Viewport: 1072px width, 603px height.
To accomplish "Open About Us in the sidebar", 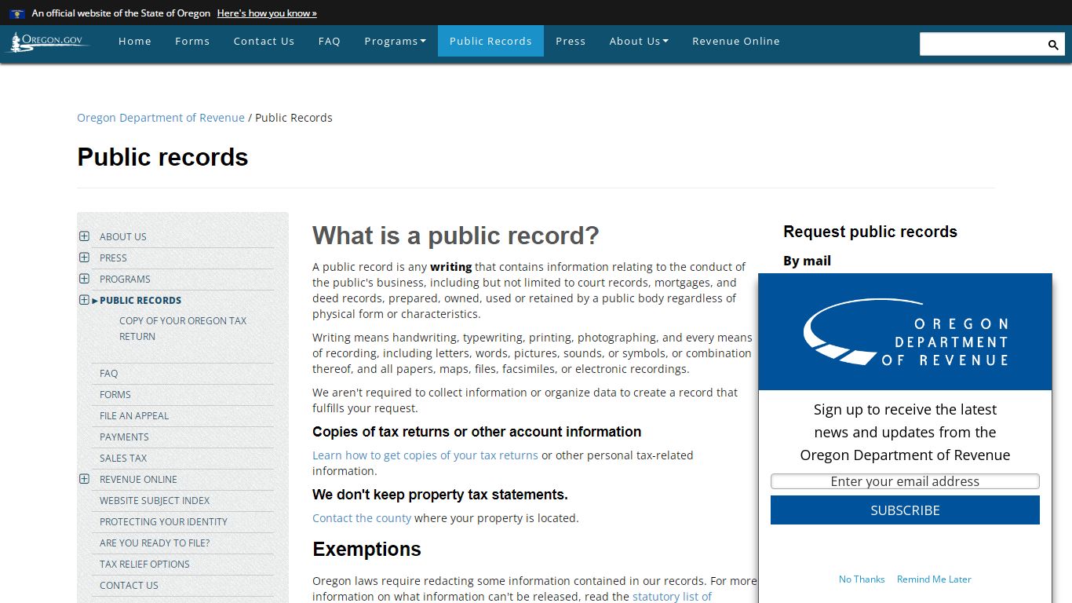I will click(123, 236).
